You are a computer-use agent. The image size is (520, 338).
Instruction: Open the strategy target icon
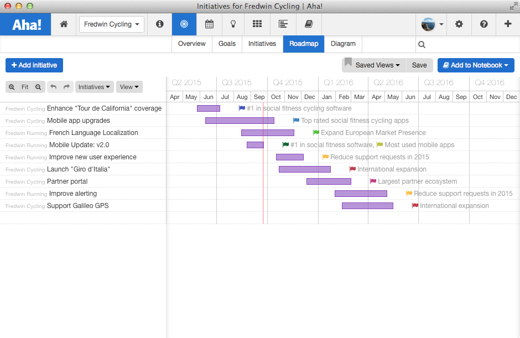[184, 24]
